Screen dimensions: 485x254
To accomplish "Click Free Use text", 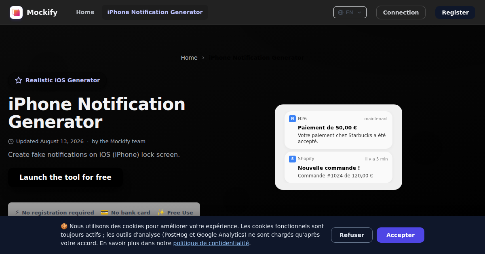I will coord(180,212).
